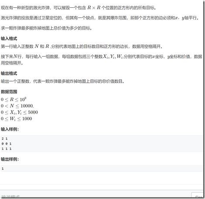Screen dimensions: 205x199
Task: Click the paragraph beginning 现在有一种新型的激光炸弹
Action: pyautogui.click(x=79, y=7)
